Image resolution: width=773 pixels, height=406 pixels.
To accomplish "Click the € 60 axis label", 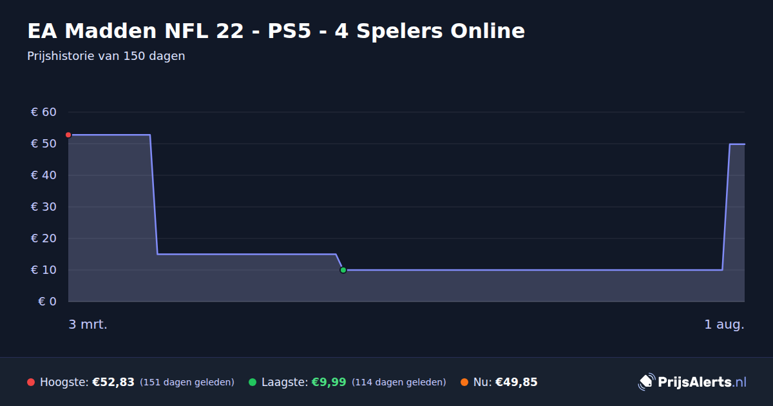I will 44,112.
